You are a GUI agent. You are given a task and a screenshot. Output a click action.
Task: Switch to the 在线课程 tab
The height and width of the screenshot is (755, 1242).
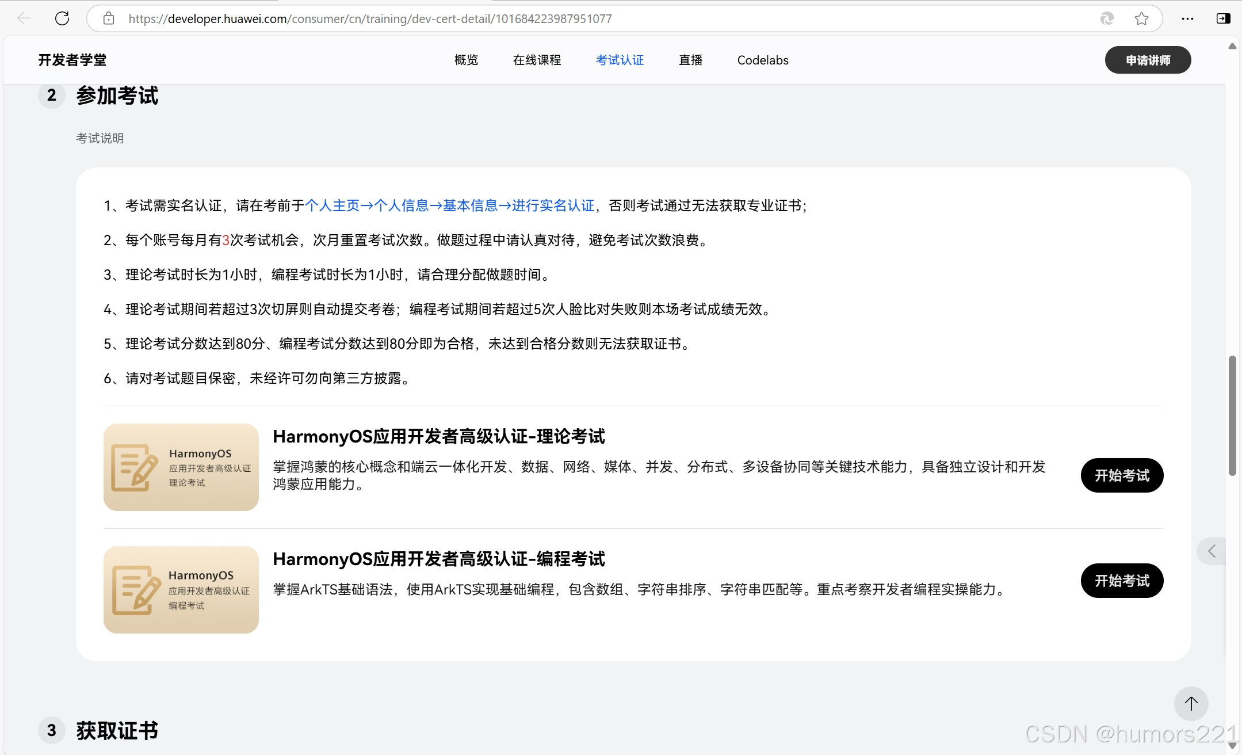(x=537, y=60)
